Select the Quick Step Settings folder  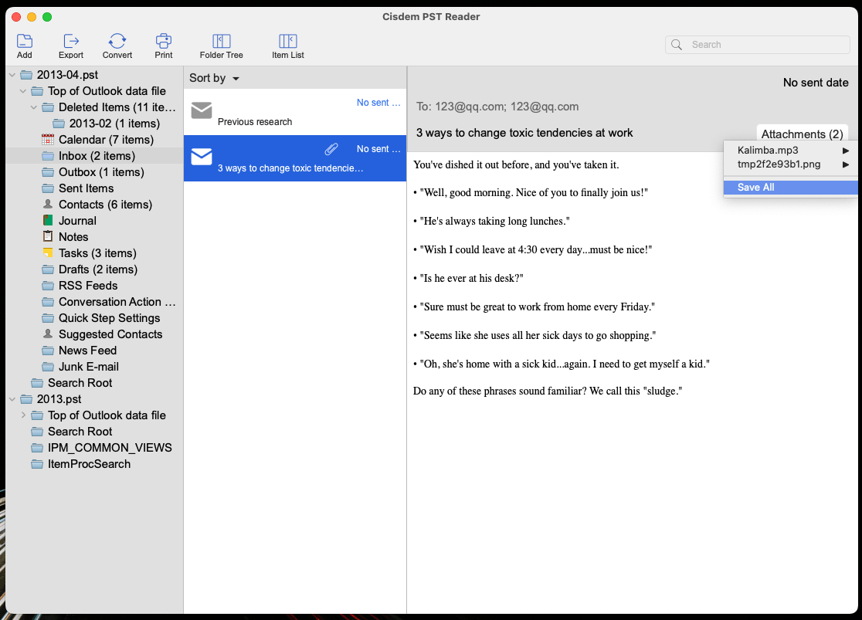click(x=110, y=318)
